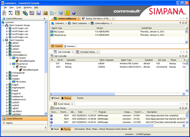The height and width of the screenshot is (137, 190).
Task: Open the View menu
Action: coord(12,8)
